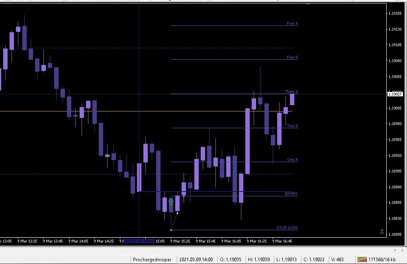Click the highlighted 2021.03.09 15:00 time label
Image resolution: width=407 pixels, height=264 pixels.
(x=139, y=241)
